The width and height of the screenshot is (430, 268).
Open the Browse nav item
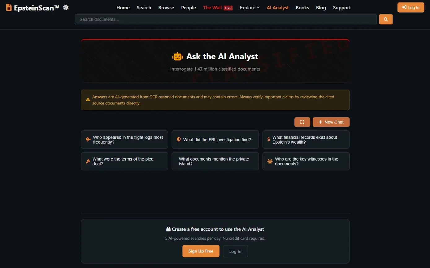[x=166, y=8]
